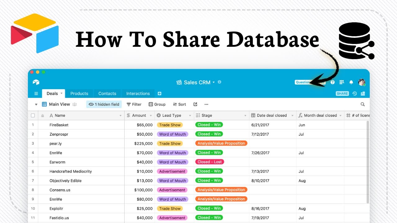Click the collaborators icon by Main View
The image size is (397, 223).
[x=74, y=104]
